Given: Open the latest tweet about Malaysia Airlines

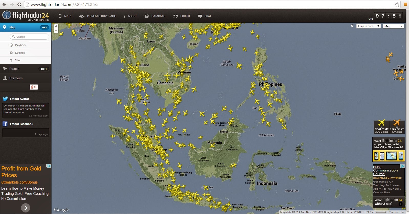Looking at the screenshot, I should [x=25, y=111].
